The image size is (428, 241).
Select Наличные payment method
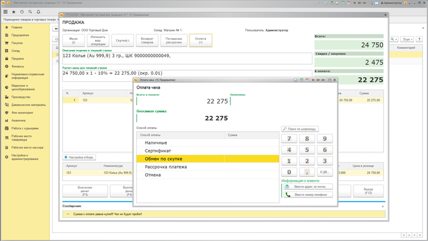[x=208, y=143]
